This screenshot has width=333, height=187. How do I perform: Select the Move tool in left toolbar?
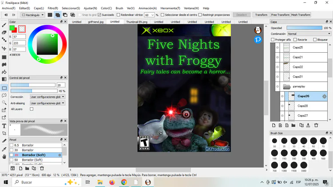pyautogui.click(x=4, y=48)
